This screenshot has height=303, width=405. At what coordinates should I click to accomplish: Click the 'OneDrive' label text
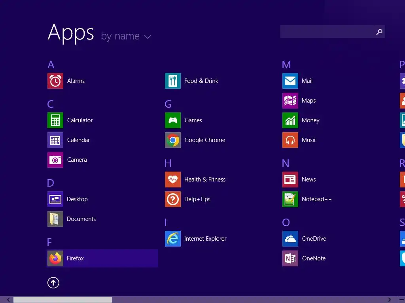coord(314,239)
